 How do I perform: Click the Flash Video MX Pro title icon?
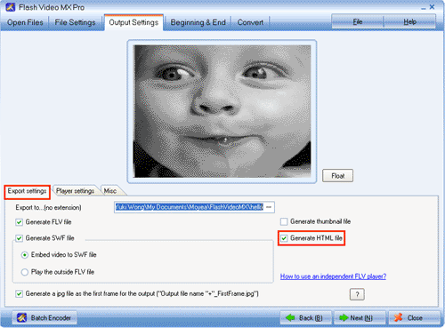(11, 7)
